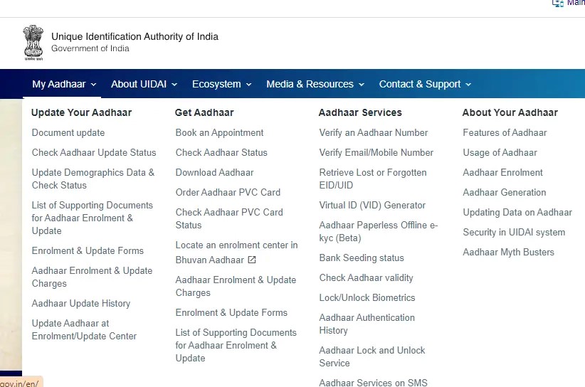Click the Update Your Aadhaar heading
The height and width of the screenshot is (387, 585).
click(81, 112)
